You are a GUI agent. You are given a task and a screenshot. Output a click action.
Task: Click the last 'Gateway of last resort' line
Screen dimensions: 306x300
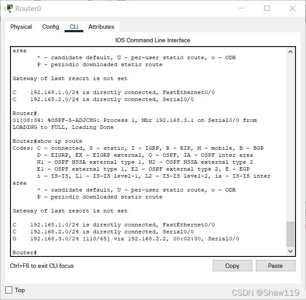[70, 211]
